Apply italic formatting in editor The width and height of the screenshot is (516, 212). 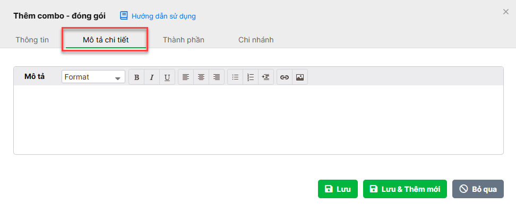(x=152, y=77)
